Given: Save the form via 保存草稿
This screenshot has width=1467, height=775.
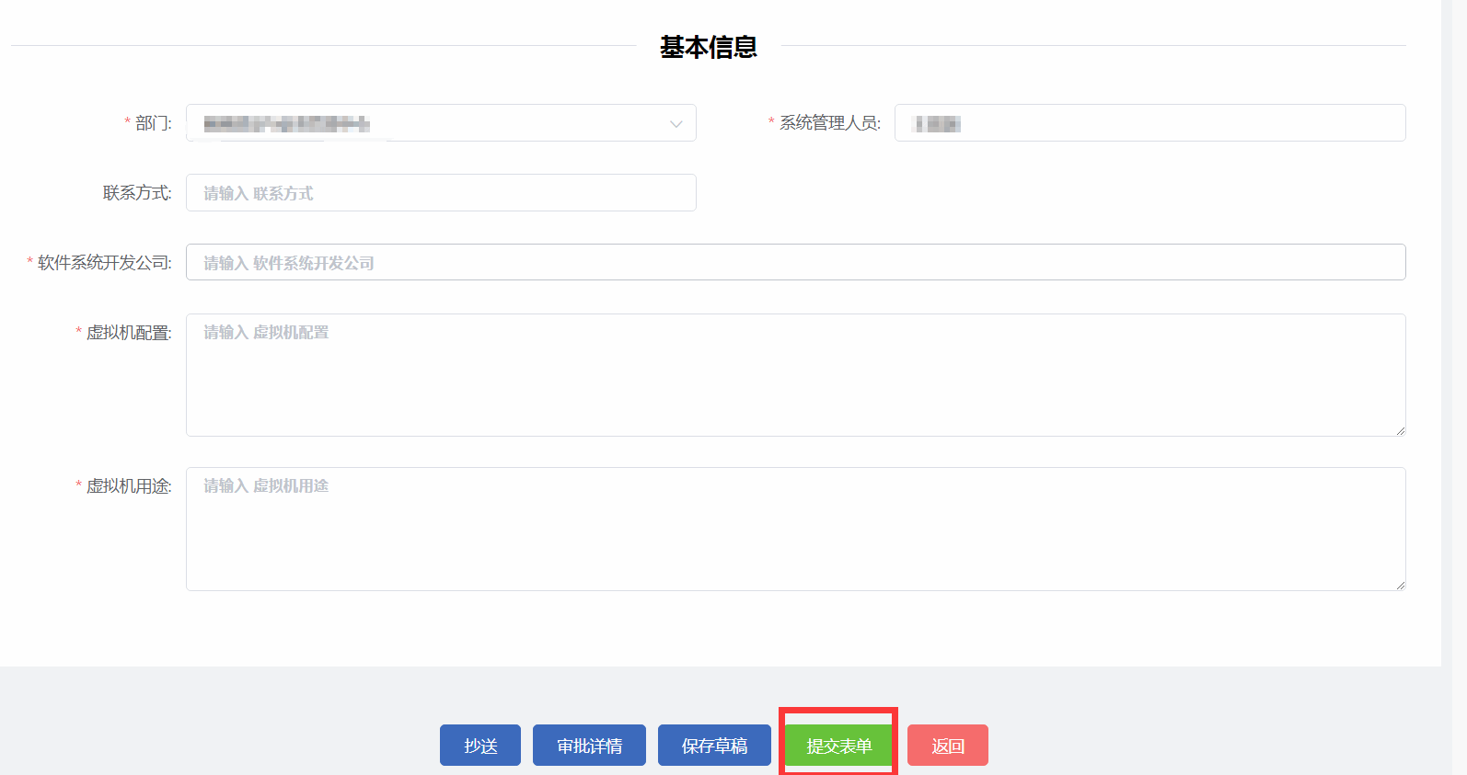Looking at the screenshot, I should coord(714,746).
